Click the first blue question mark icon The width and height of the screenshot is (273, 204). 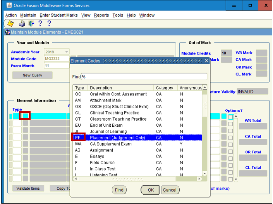pos(40,24)
